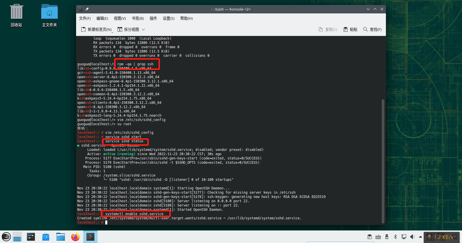The image size is (462, 243).
Task: Launch Firefox from the taskbar
Action: tap(76, 237)
